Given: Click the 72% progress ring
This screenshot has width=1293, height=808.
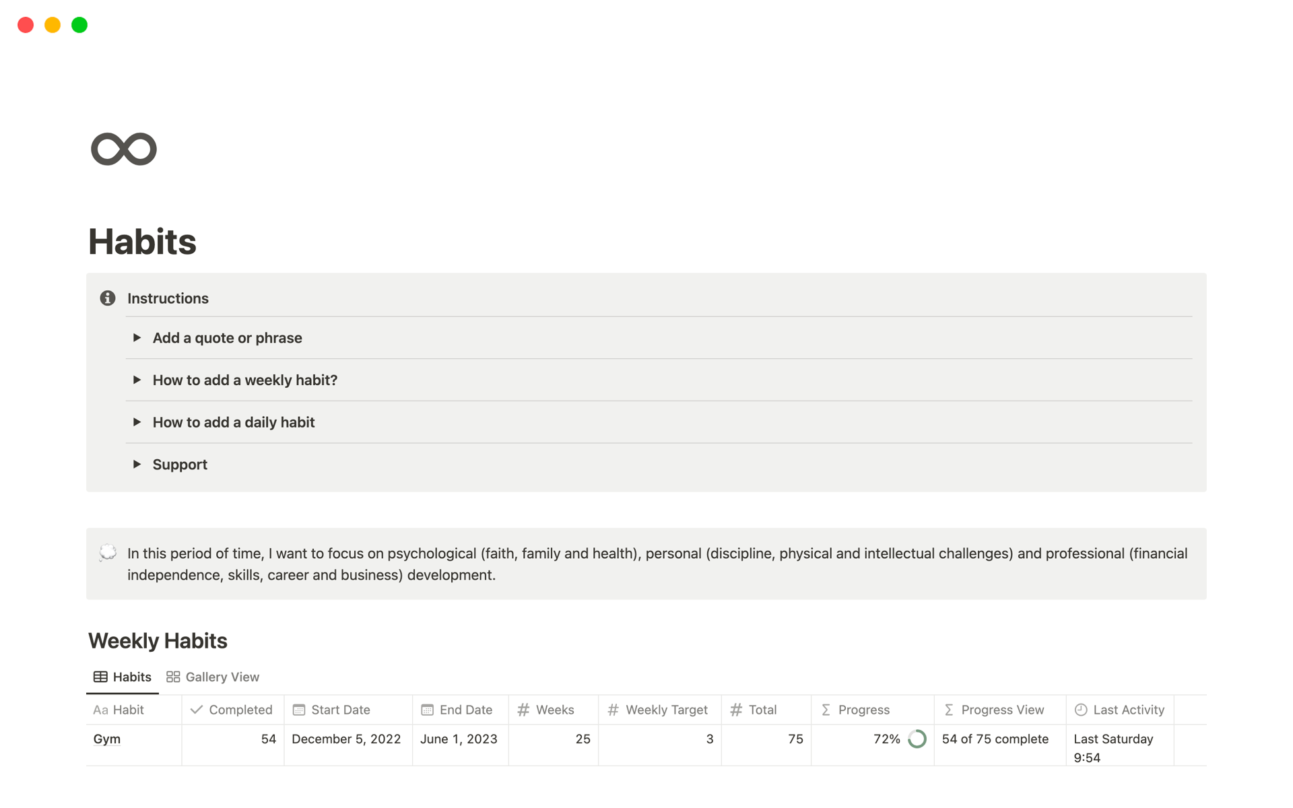Looking at the screenshot, I should 917,739.
